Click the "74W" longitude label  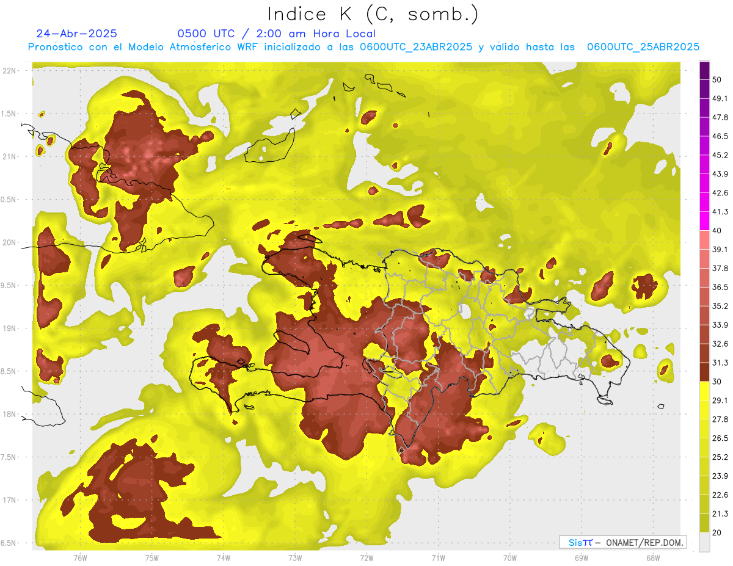pos(224,557)
